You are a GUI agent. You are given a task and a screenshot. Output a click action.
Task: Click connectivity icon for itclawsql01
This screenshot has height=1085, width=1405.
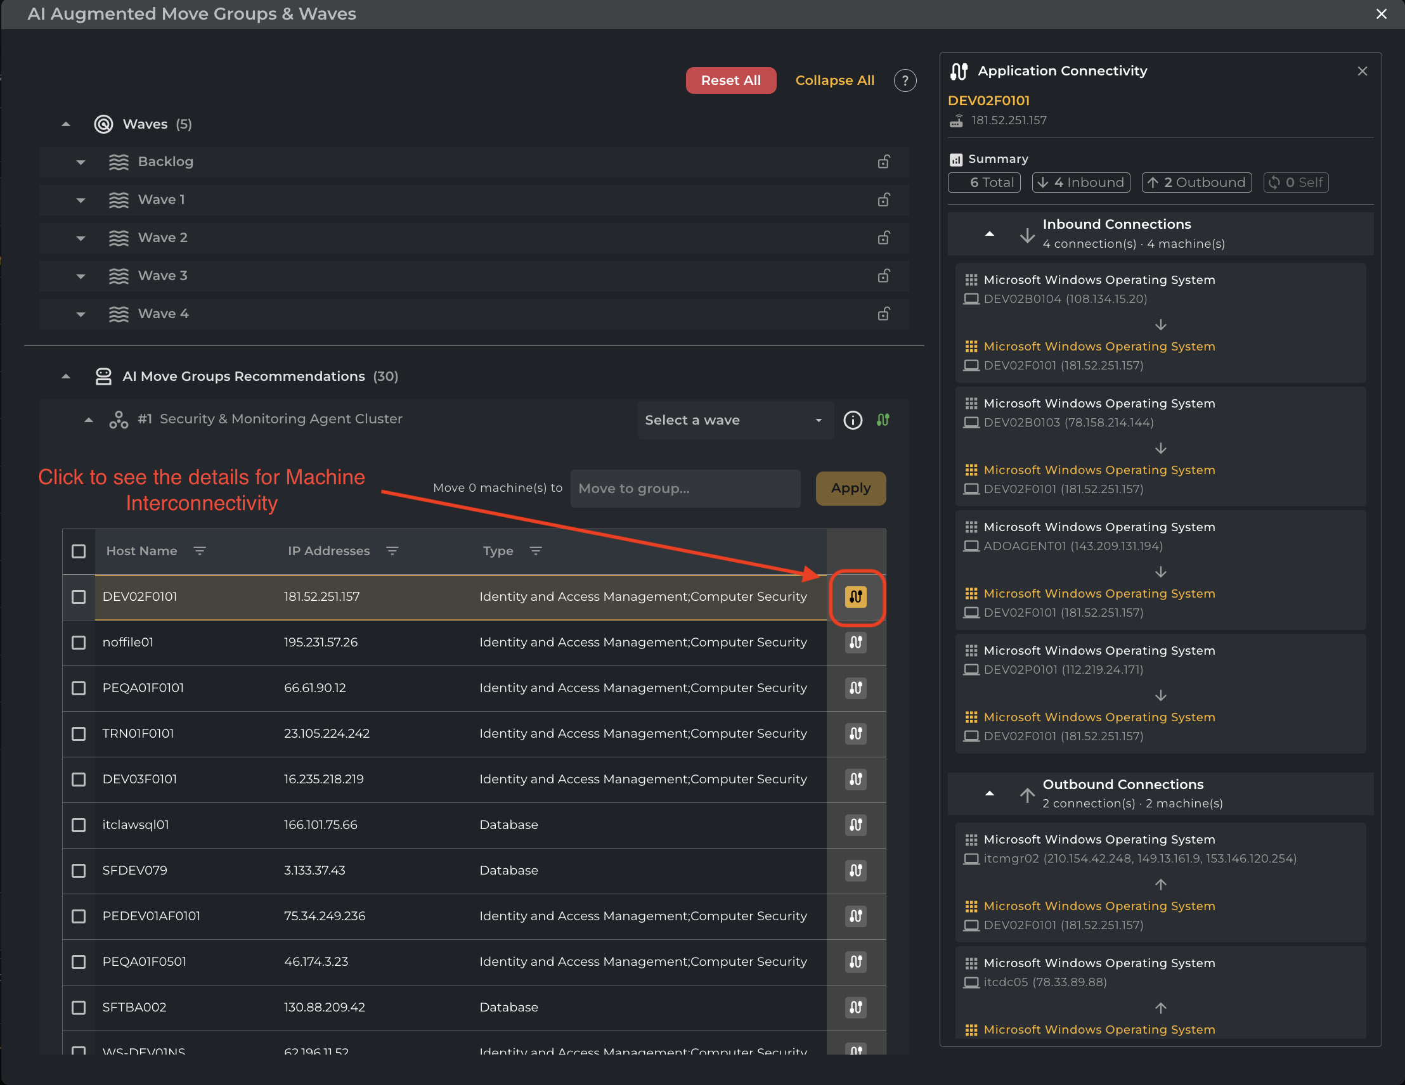click(x=855, y=825)
